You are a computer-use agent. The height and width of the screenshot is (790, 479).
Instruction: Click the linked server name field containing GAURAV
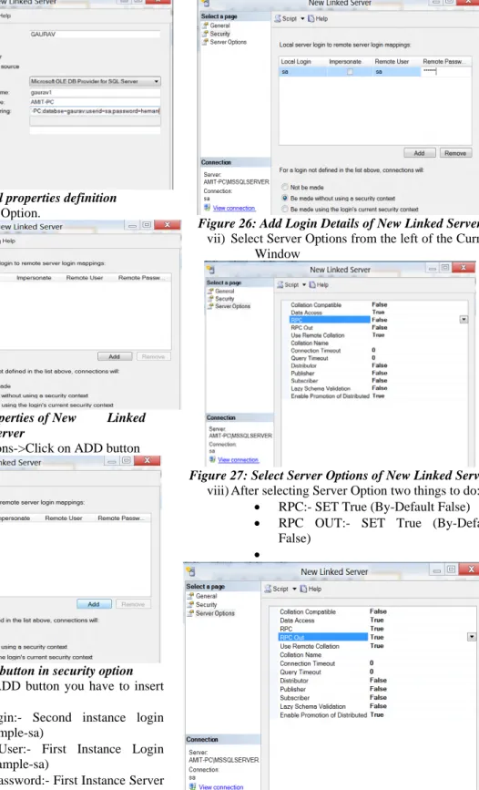point(95,35)
